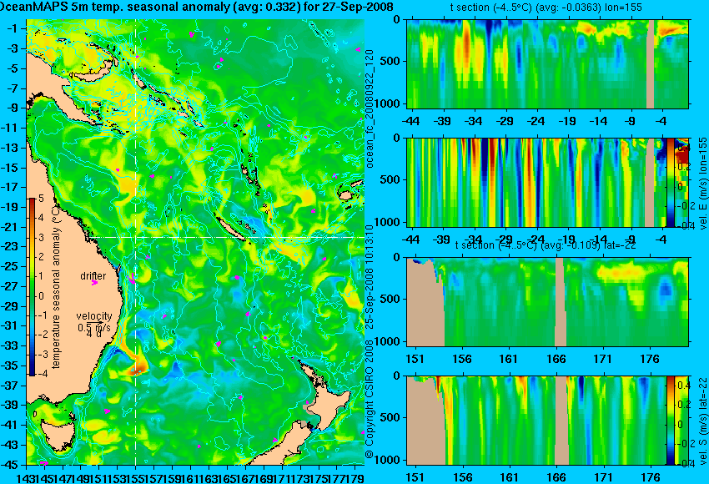Click the magenta drifter marker under the legend label

click(x=94, y=283)
